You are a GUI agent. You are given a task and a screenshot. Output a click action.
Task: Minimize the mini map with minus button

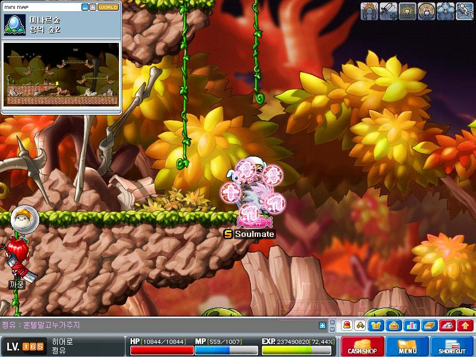(x=85, y=7)
